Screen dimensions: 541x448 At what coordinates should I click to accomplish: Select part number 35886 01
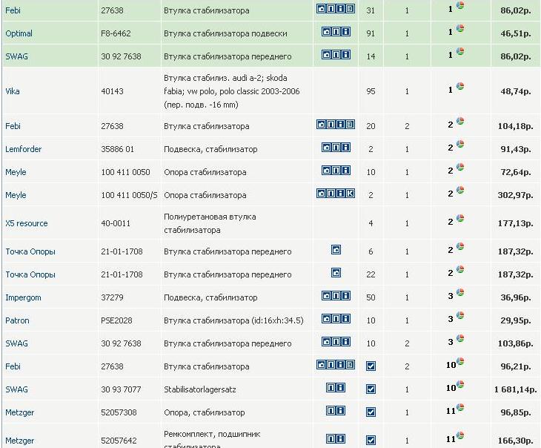tap(117, 149)
